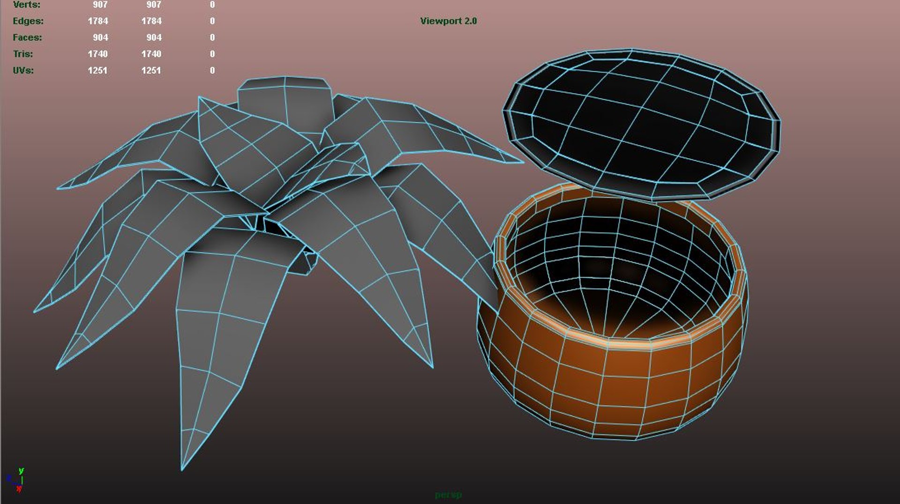Click the view axis gizmo
The image size is (900, 504).
(16, 480)
